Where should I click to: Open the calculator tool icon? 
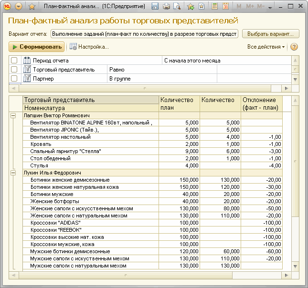pyautogui.click(x=215, y=7)
